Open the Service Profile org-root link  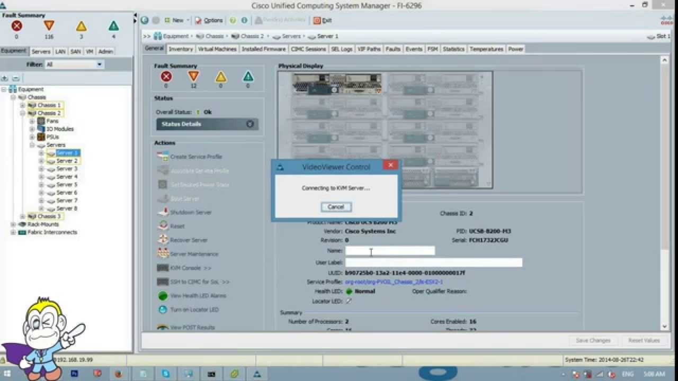[x=394, y=282]
